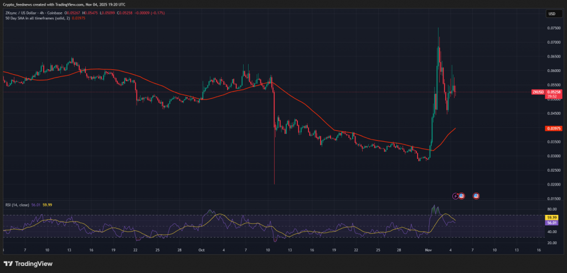Click the orange 0.03975 SMA axis tag
The width and height of the screenshot is (567, 273).
pos(553,128)
